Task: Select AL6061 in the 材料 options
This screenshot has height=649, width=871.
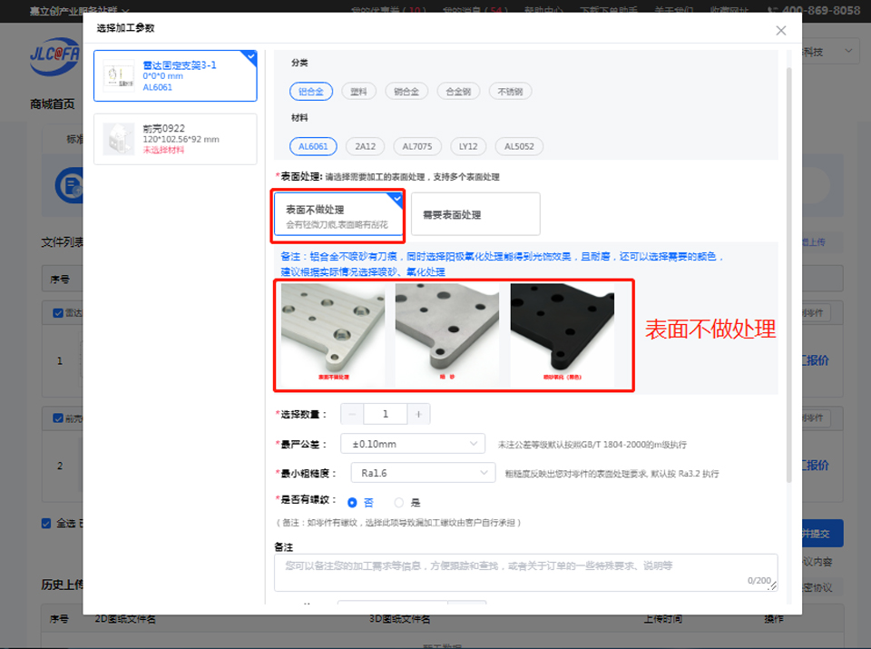Action: [x=313, y=146]
